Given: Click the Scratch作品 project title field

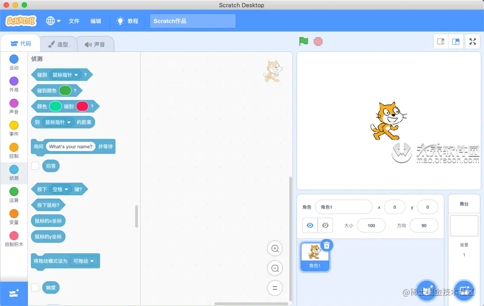Looking at the screenshot, I should pos(193,21).
